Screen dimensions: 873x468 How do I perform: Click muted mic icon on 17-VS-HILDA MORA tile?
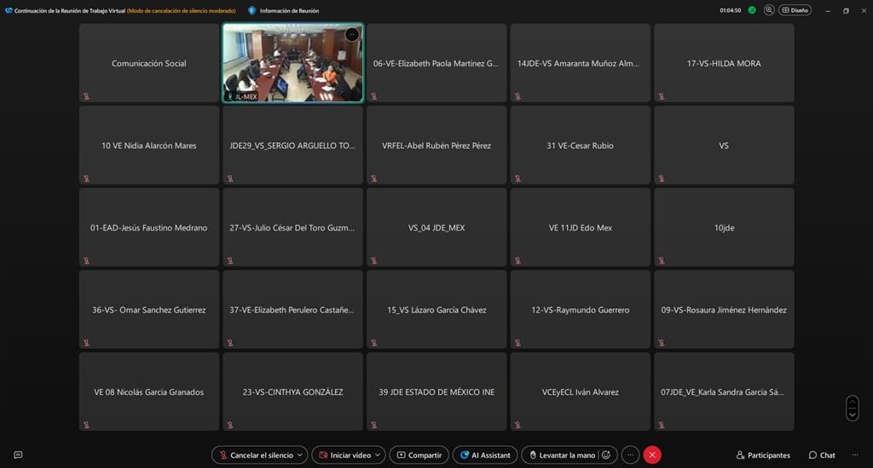pyautogui.click(x=662, y=96)
